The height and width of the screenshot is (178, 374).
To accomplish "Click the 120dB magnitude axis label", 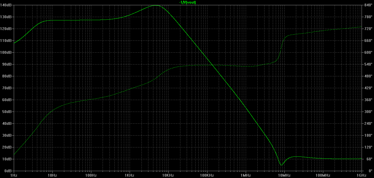I will (6, 29).
